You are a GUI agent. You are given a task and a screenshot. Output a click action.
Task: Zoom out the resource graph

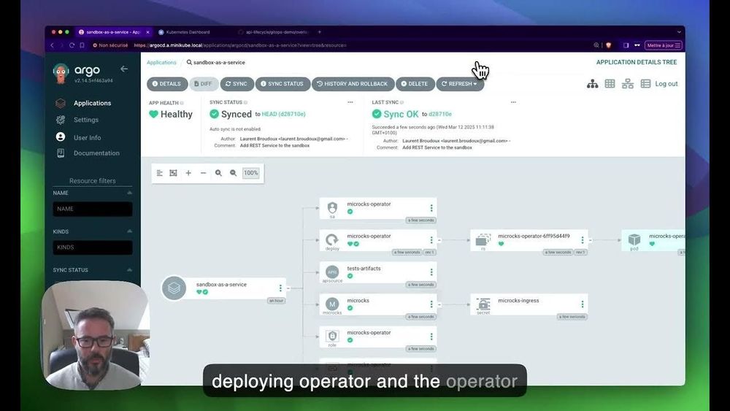pyautogui.click(x=234, y=173)
